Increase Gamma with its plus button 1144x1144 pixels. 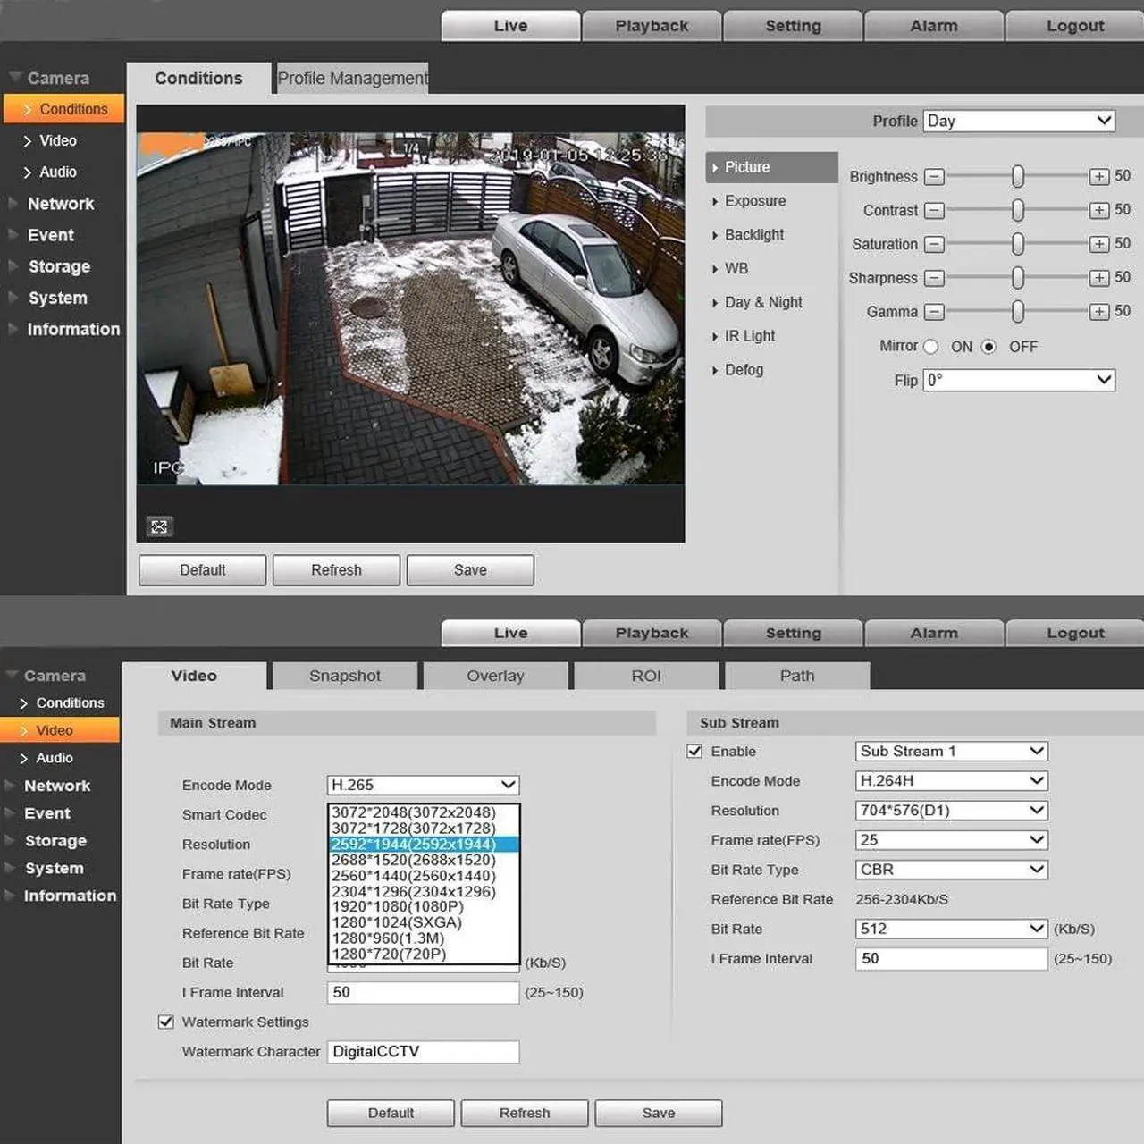coord(1099,312)
